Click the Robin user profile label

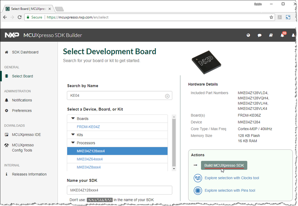[258, 4]
